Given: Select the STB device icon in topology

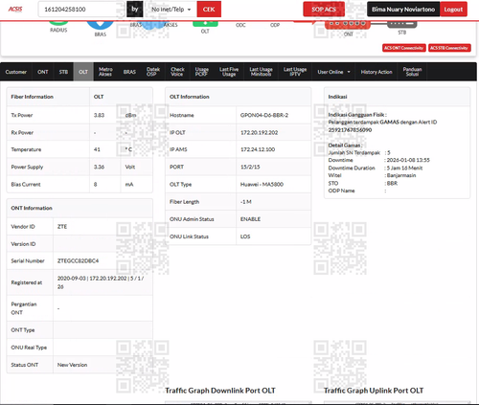Looking at the screenshot, I should coord(401,25).
